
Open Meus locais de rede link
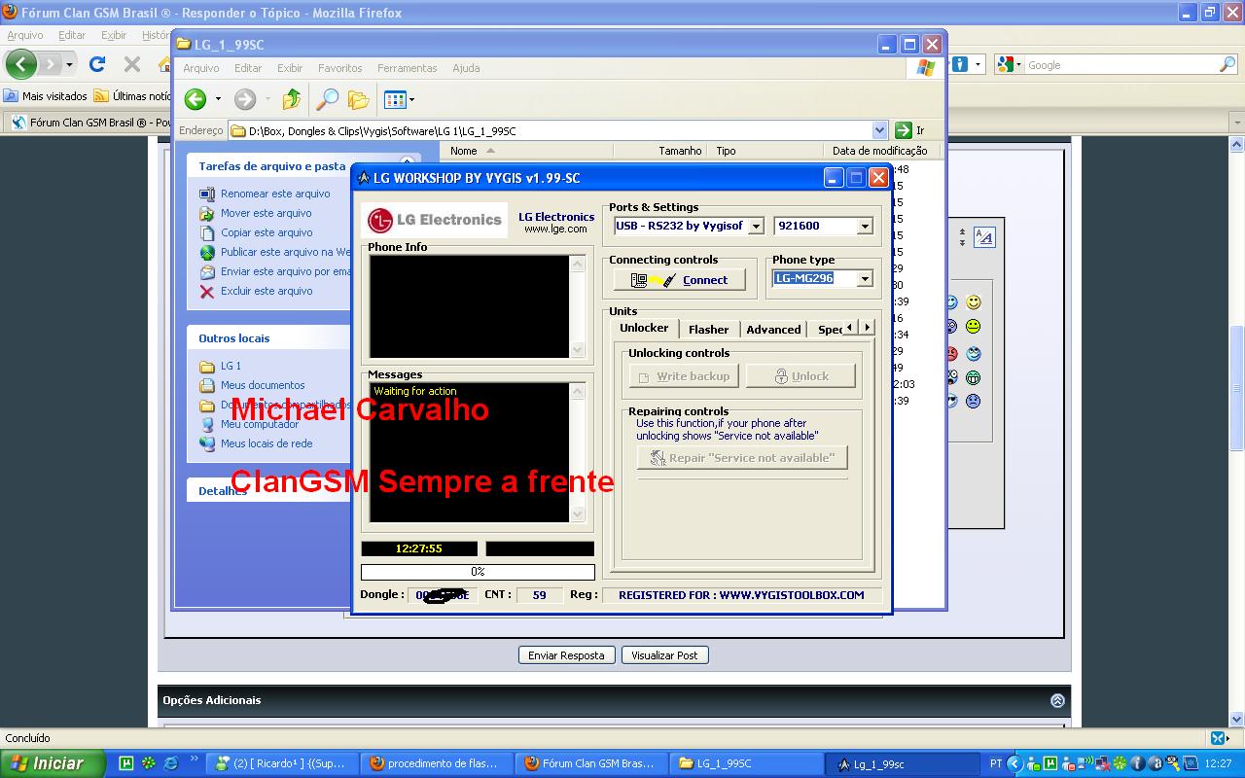point(267,443)
